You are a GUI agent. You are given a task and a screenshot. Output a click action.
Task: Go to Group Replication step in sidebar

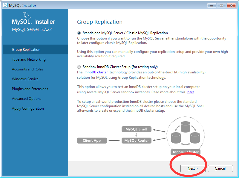click(x=35, y=50)
